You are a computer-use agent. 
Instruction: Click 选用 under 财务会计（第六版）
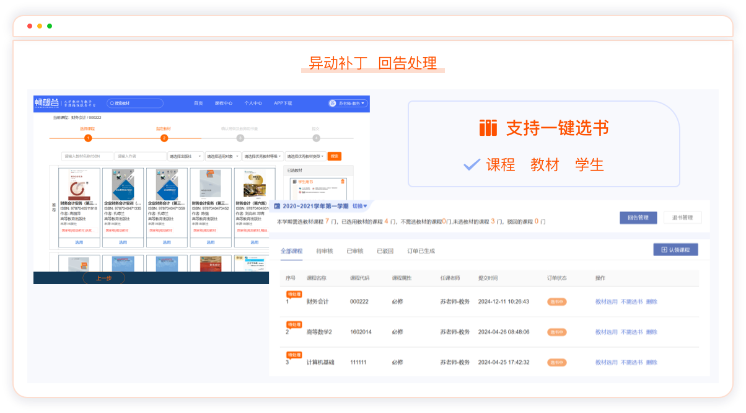[x=255, y=242]
